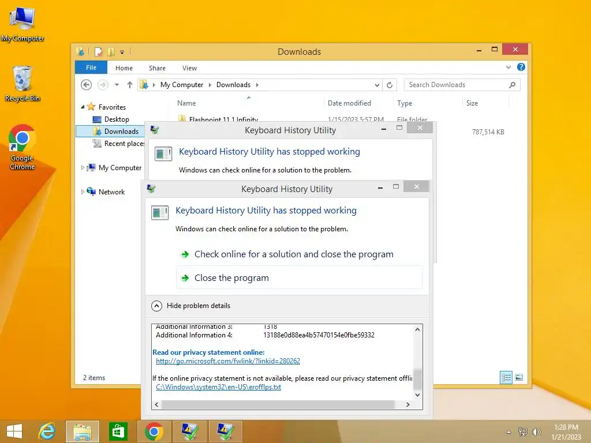Open Customize Quick Access Toolbar dropdown

pyautogui.click(x=122, y=52)
